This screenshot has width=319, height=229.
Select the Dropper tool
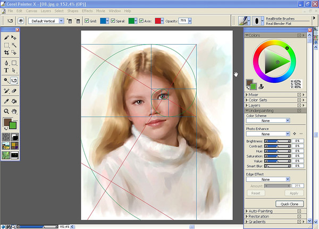(6, 101)
